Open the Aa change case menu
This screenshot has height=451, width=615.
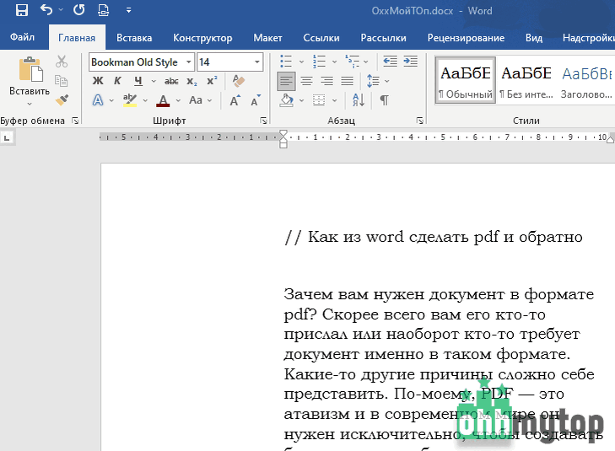tap(200, 100)
